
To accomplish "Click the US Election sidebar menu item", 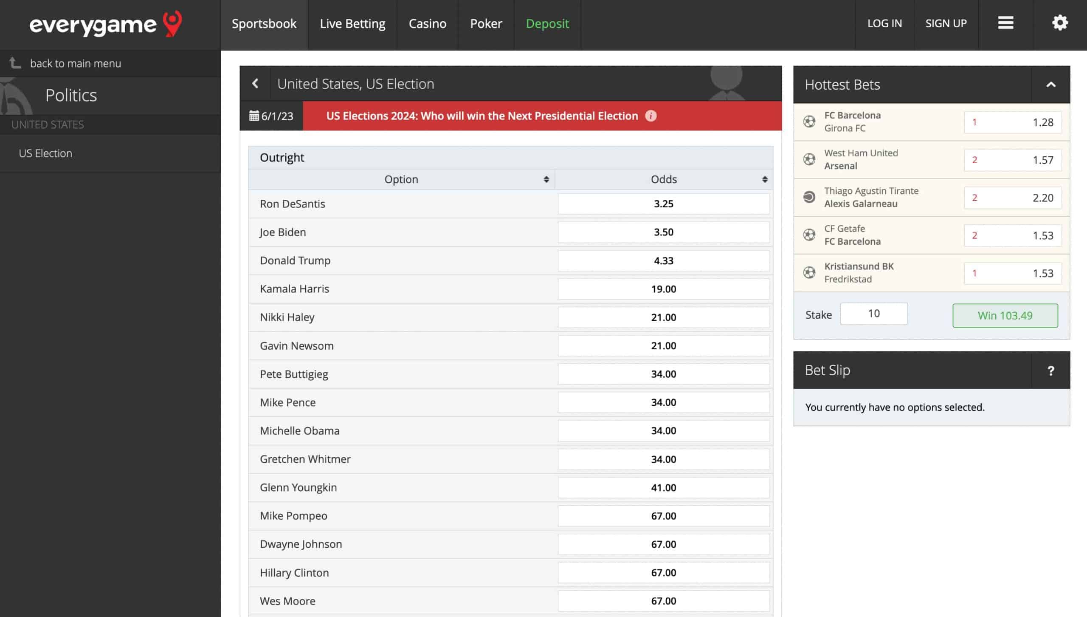I will [x=45, y=153].
